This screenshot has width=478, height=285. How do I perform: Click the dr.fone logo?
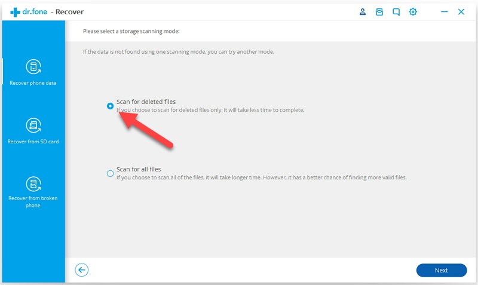29,12
